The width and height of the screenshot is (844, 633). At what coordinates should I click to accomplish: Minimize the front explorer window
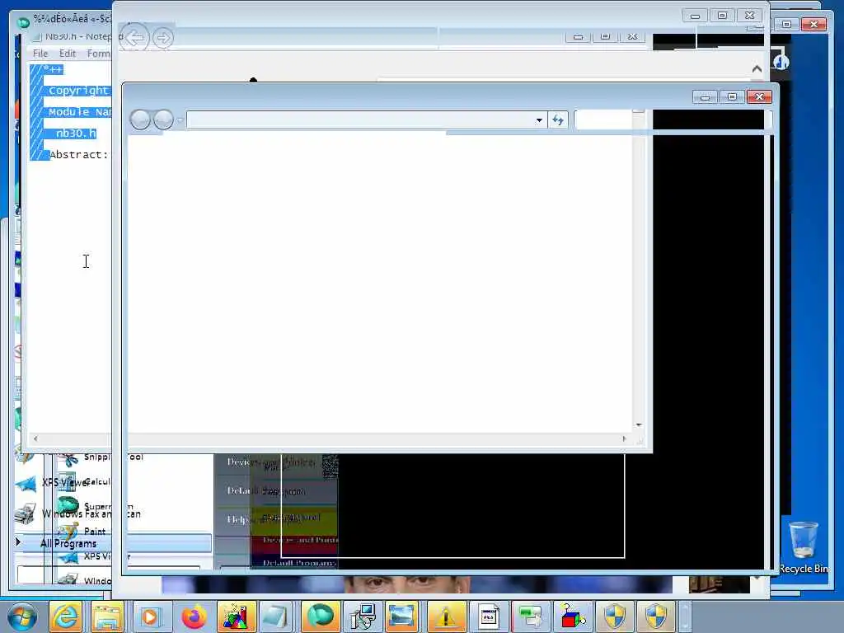(706, 97)
